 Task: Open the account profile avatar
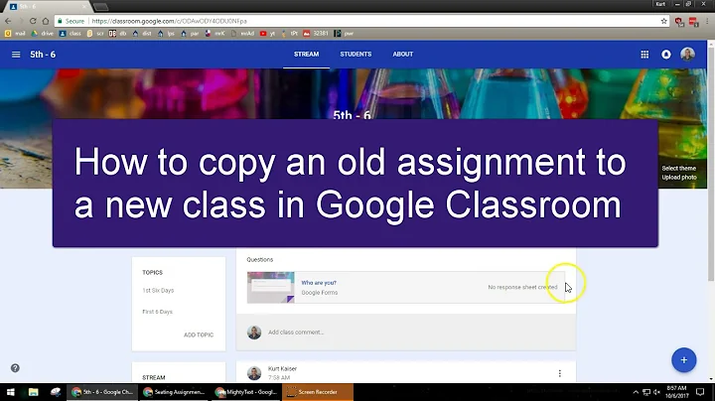click(687, 55)
